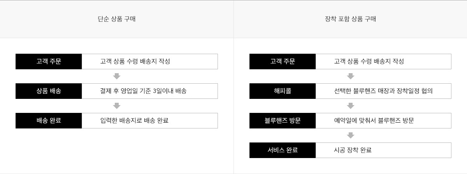Click the down arrow below 해피콜 step
The width and height of the screenshot is (467, 174).
[x=350, y=106]
